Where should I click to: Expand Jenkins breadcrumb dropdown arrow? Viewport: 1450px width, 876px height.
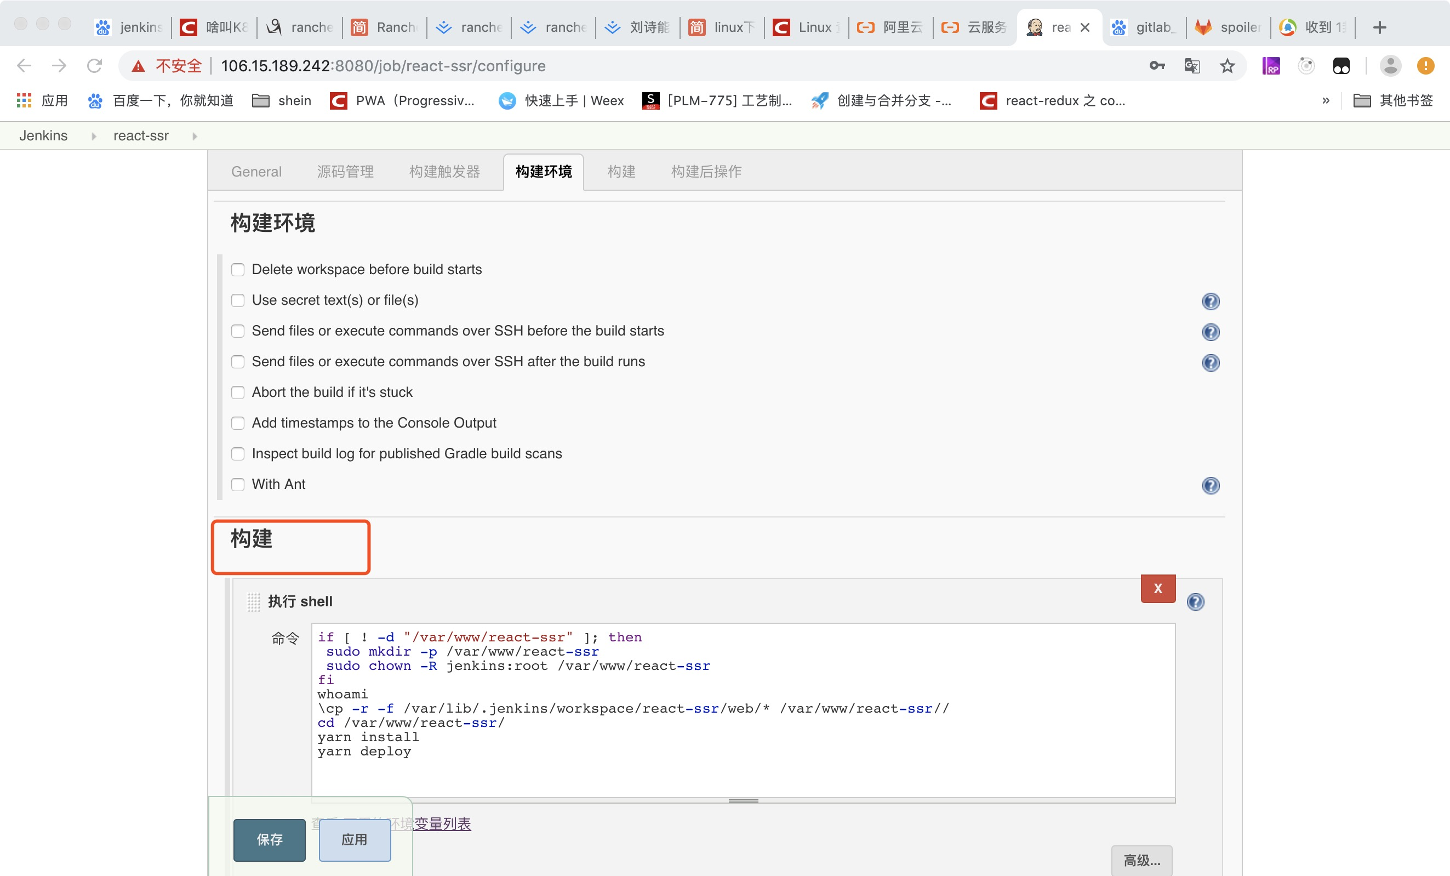(94, 136)
